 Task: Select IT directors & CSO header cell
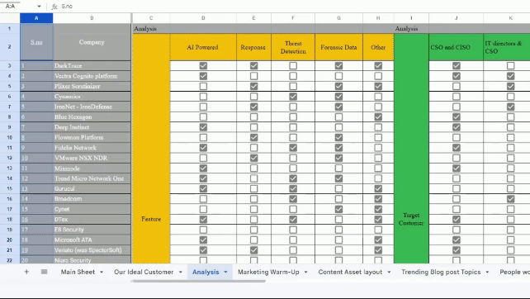(507, 47)
